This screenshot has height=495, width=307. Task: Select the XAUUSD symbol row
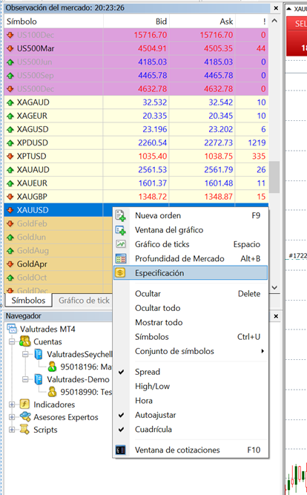(58, 210)
